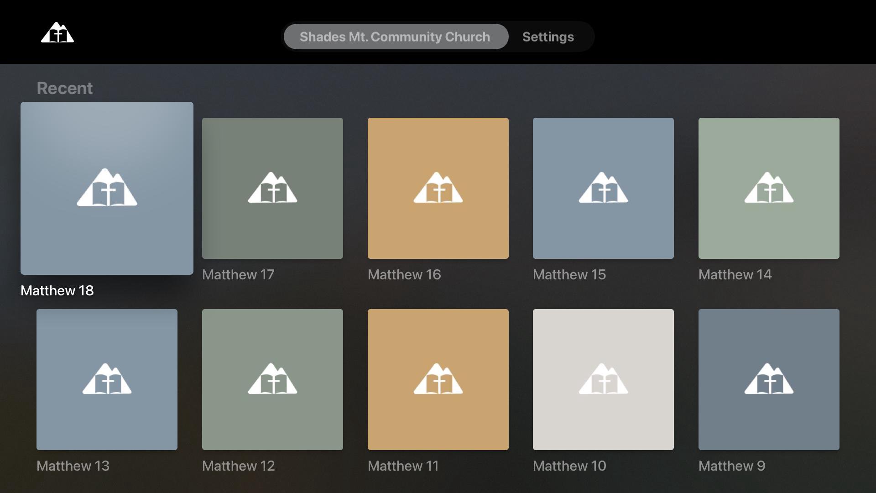Select the Shades Mt. Community Church tab
The height and width of the screenshot is (493, 876).
[x=395, y=37]
